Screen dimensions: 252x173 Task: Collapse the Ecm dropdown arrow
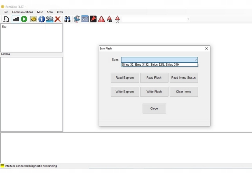pyautogui.click(x=196, y=60)
